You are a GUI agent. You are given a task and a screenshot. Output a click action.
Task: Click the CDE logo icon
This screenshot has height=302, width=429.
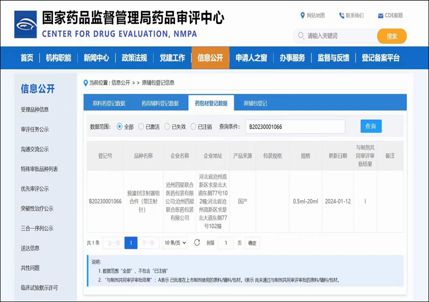25,25
